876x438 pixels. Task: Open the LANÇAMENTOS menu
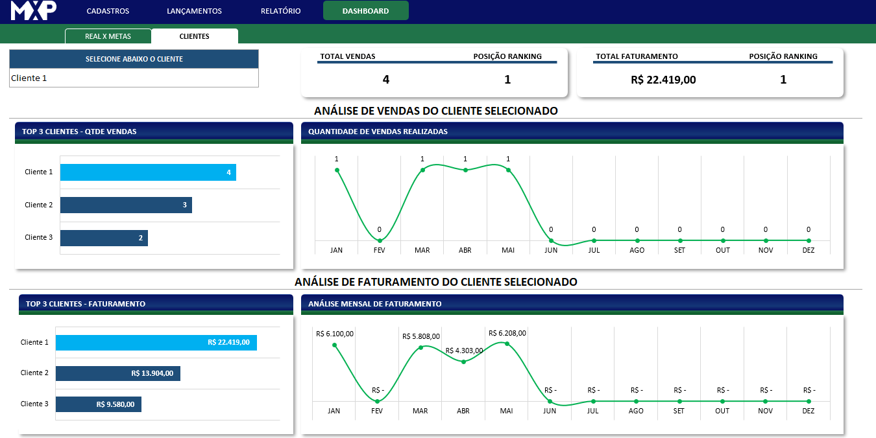[x=194, y=11]
